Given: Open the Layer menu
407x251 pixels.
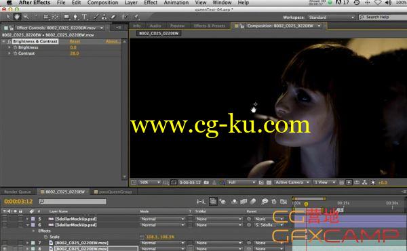Looking at the screenshot, I should click(x=131, y=3).
